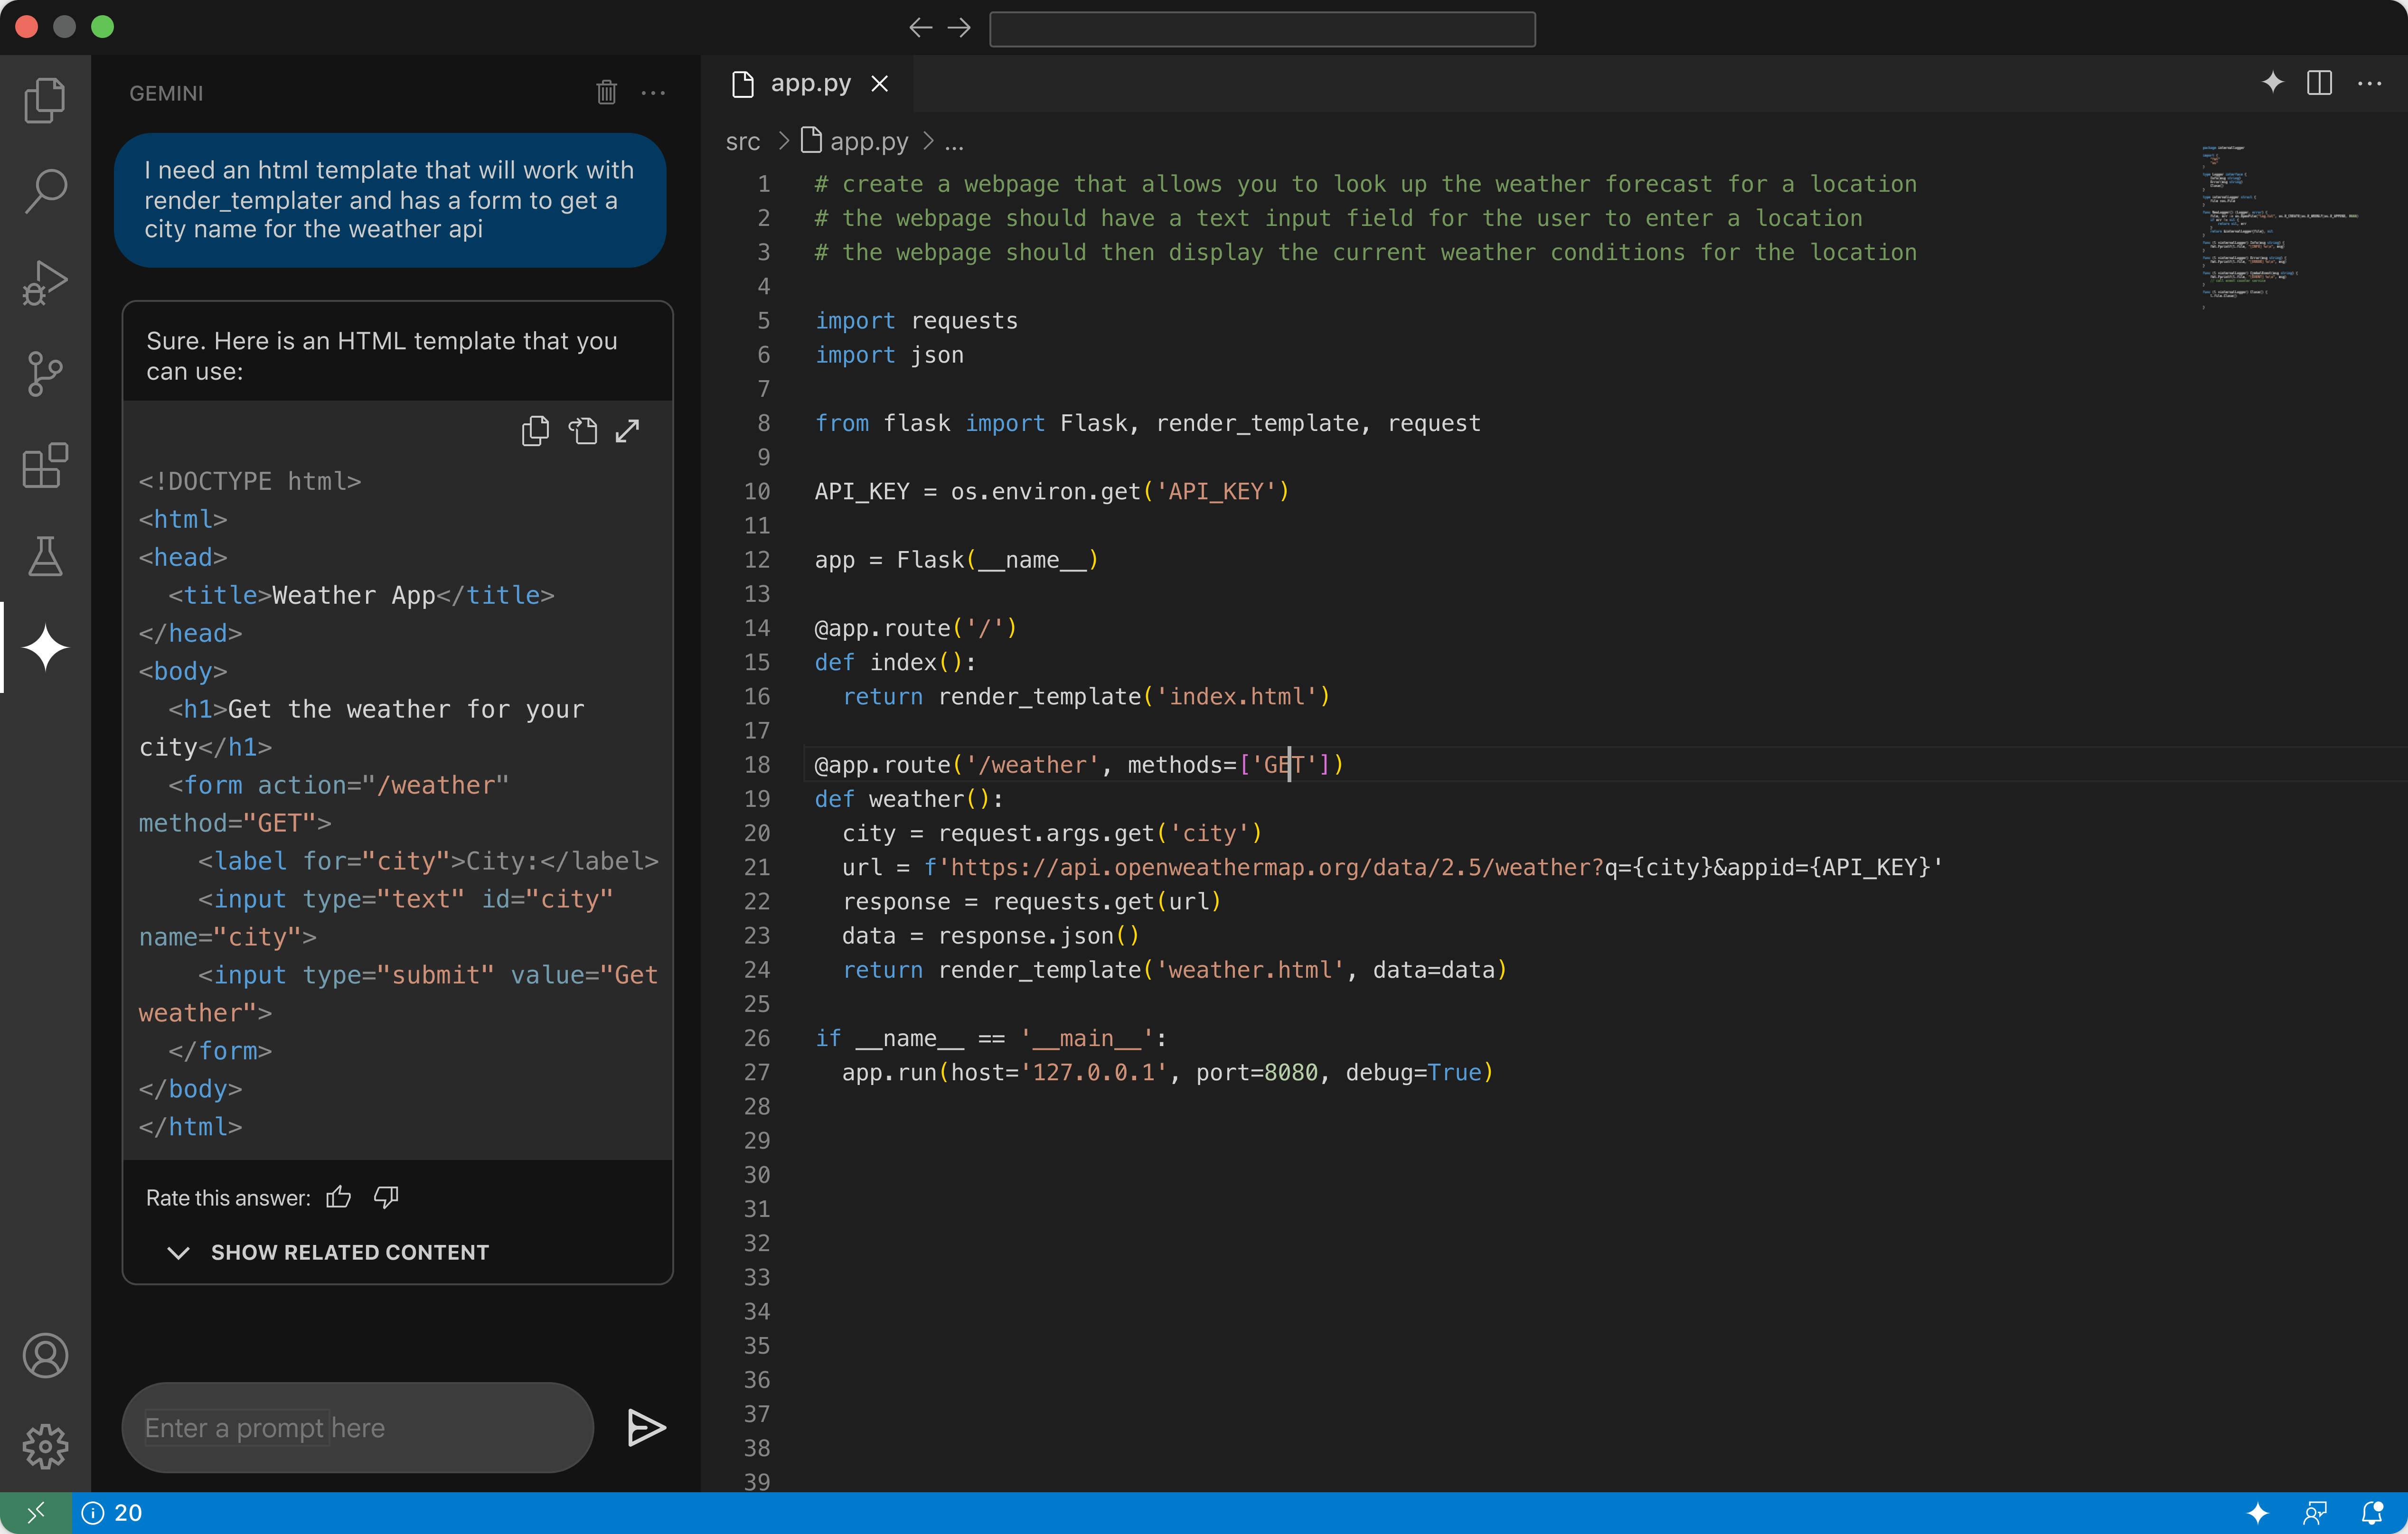Image resolution: width=2408 pixels, height=1534 pixels.
Task: Open Run and Debug view
Action: pos(45,283)
